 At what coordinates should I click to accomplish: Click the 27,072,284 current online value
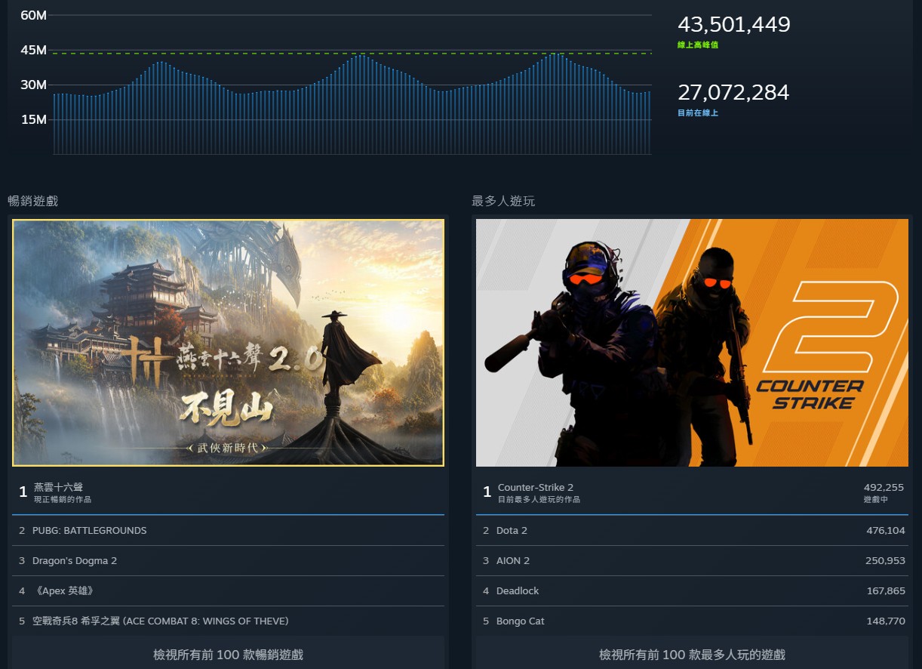point(733,93)
